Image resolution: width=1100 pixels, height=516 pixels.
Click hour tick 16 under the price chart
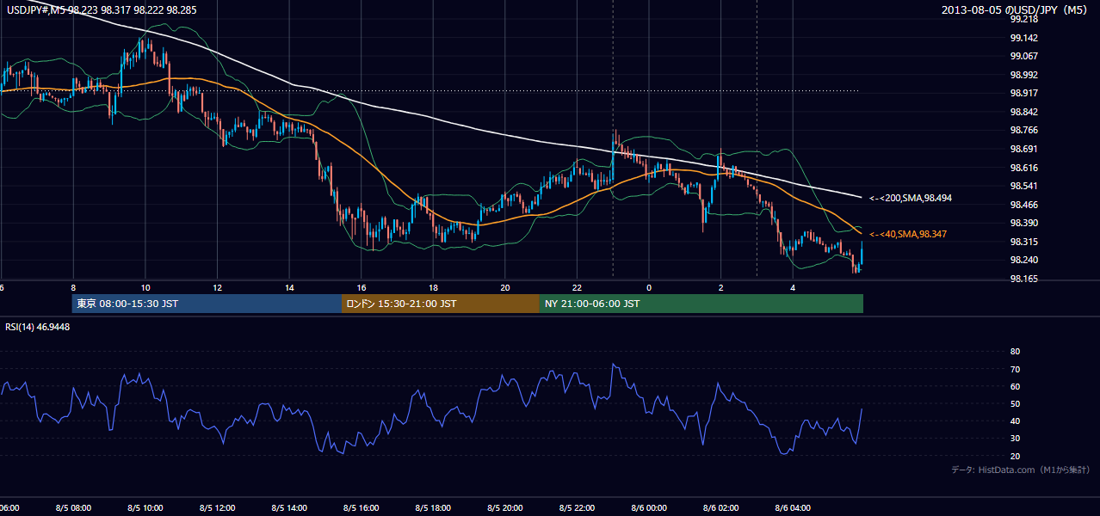point(362,288)
